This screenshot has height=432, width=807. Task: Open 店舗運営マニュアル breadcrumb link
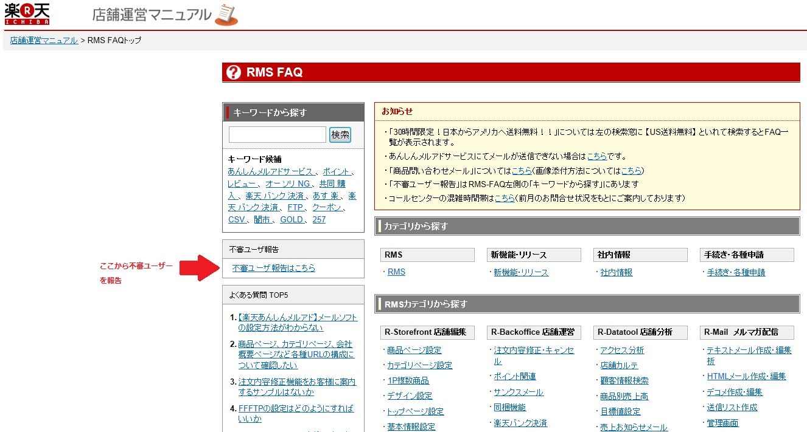pos(44,40)
